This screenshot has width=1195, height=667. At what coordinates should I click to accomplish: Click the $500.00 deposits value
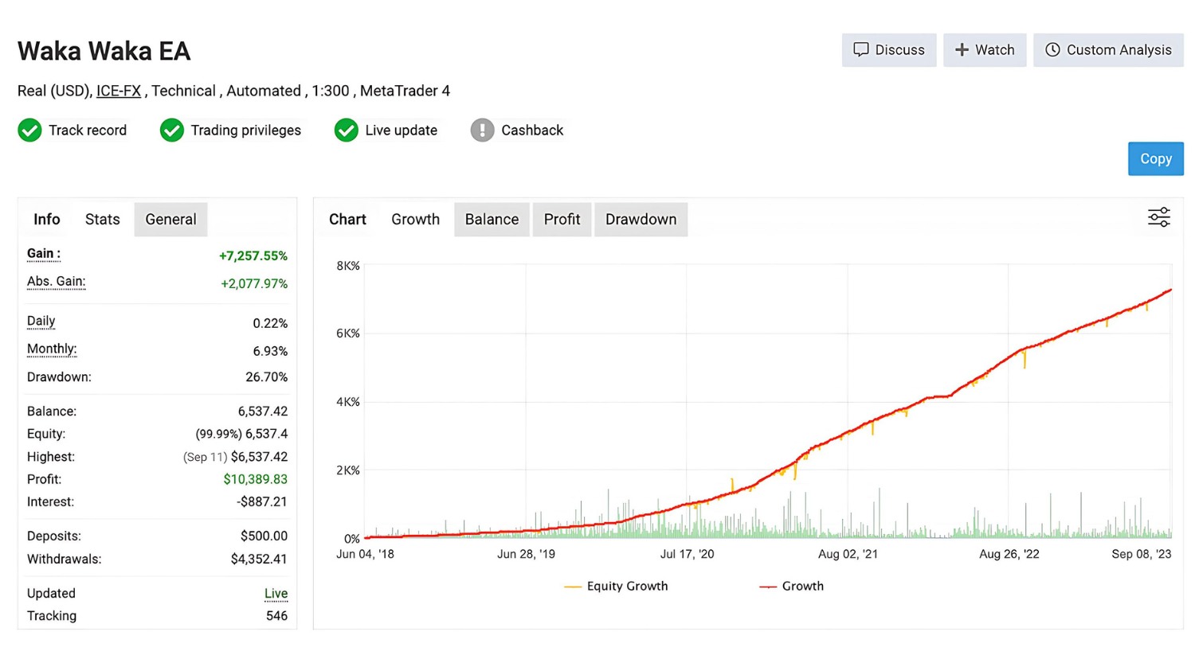point(264,536)
